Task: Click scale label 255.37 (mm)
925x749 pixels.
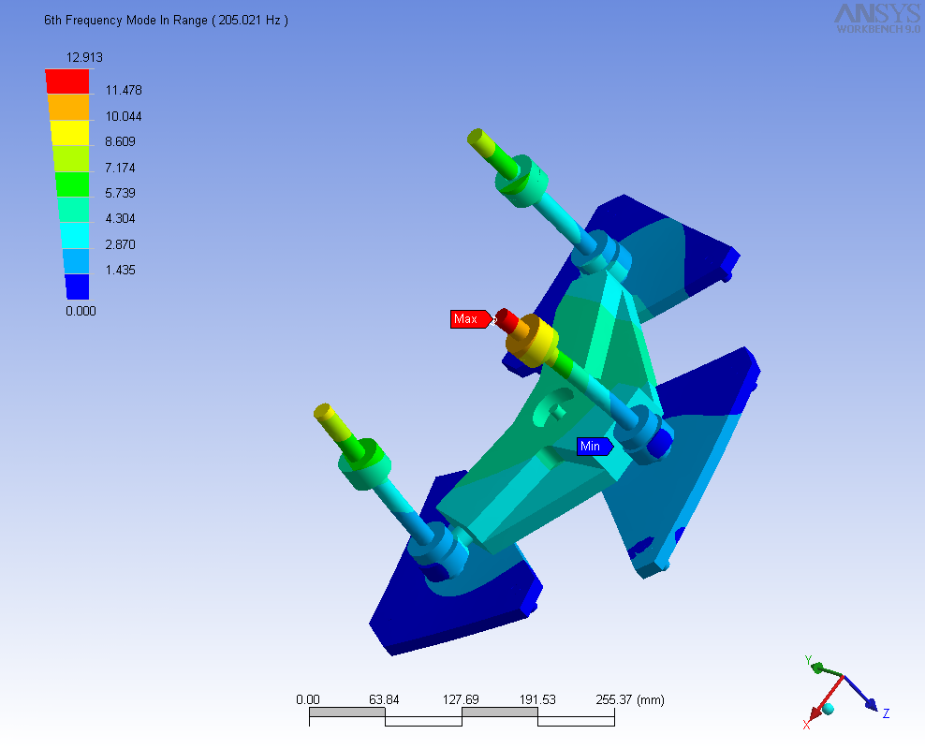Action: 630,699
